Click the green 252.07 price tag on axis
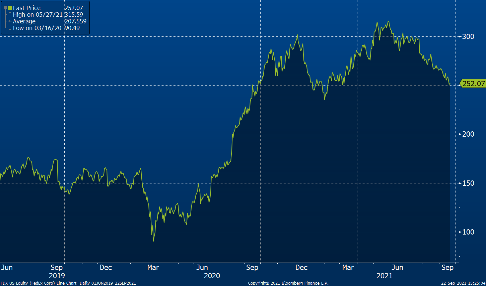The width and height of the screenshot is (486, 286). (473, 84)
